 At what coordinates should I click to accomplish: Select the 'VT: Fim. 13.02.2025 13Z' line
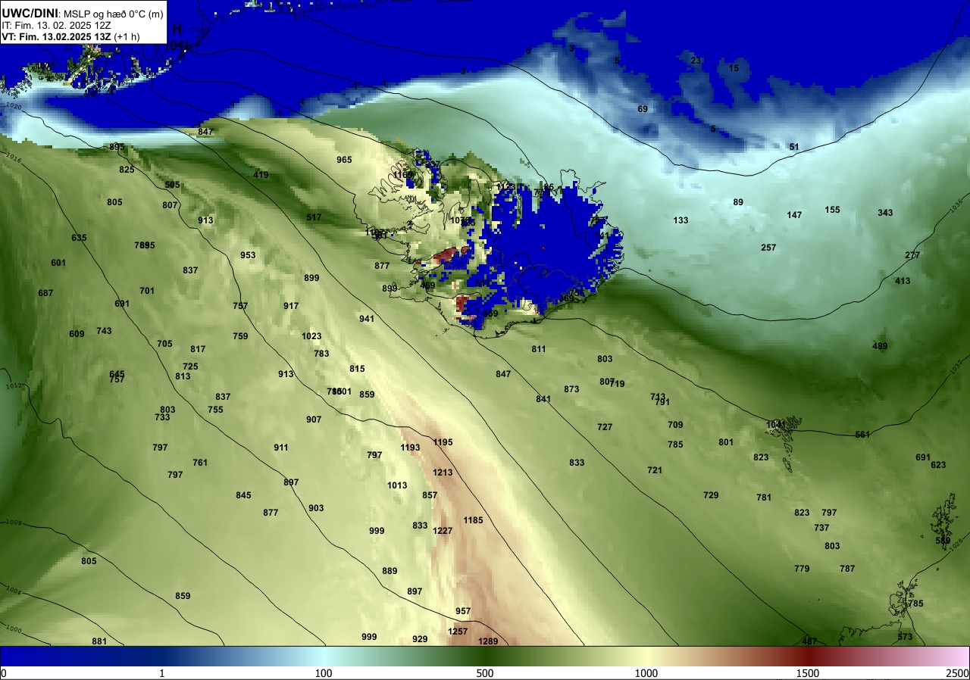tap(56, 36)
